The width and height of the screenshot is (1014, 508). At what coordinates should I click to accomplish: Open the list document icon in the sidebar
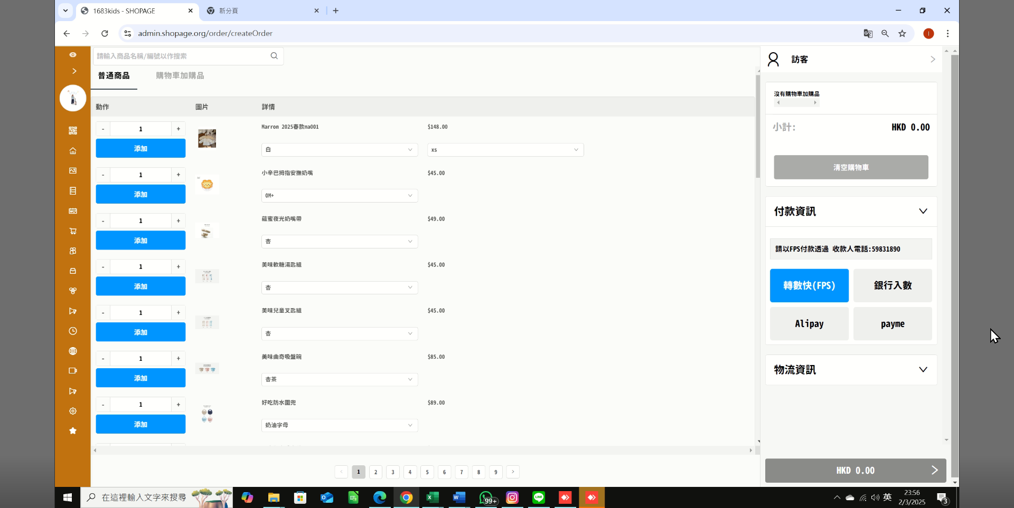tap(73, 191)
